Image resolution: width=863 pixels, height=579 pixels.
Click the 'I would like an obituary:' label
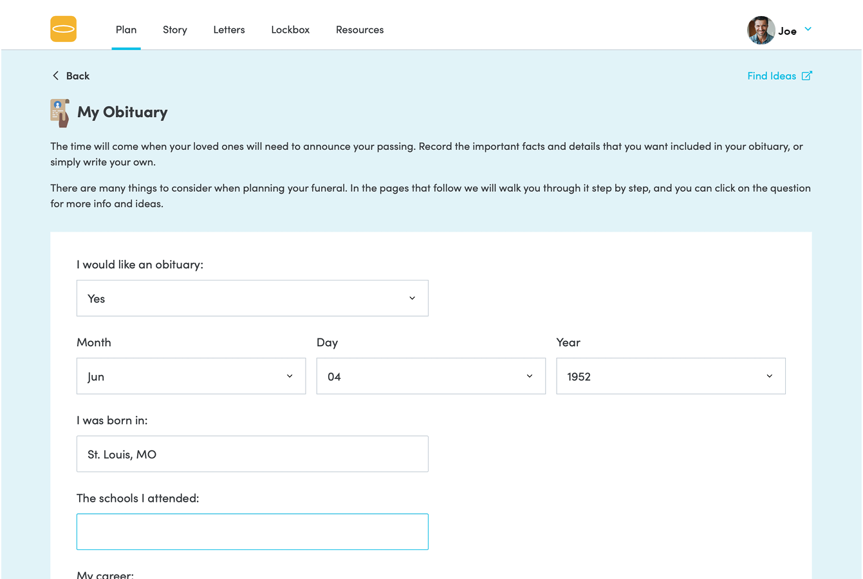click(140, 264)
